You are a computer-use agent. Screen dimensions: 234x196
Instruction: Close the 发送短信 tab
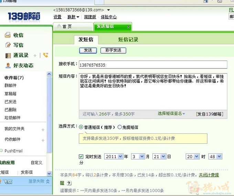(x=128, y=27)
